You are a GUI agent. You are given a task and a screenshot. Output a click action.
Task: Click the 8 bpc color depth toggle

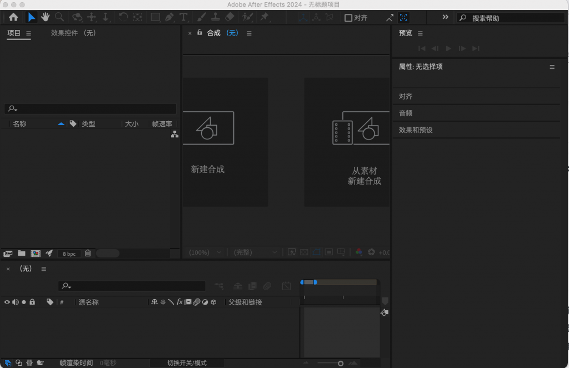tap(68, 253)
